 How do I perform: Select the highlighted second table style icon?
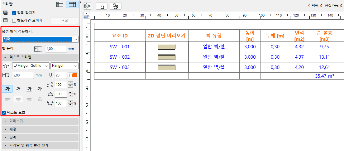click(72, 4)
